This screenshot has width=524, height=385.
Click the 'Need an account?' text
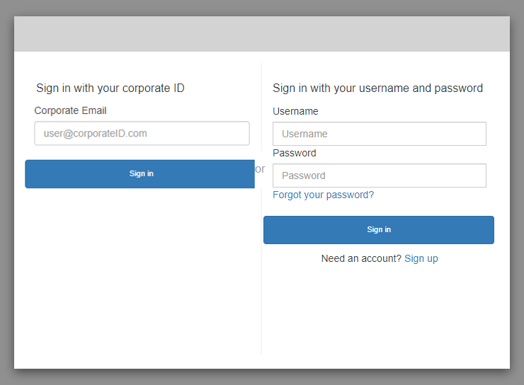pos(361,258)
